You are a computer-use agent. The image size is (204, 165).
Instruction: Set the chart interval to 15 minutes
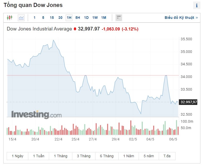(x=52, y=18)
